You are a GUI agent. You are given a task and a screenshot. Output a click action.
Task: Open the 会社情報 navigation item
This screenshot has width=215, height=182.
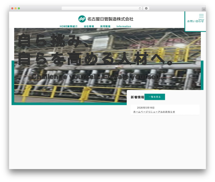coord(89,26)
